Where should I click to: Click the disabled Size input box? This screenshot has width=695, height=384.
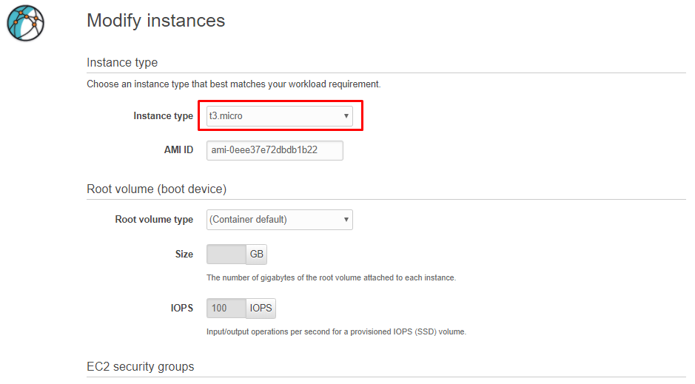click(x=226, y=255)
